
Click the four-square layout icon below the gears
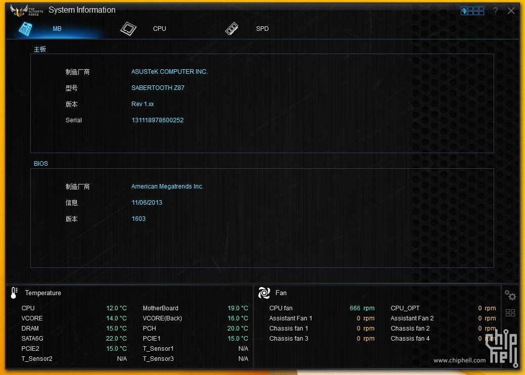point(510,313)
